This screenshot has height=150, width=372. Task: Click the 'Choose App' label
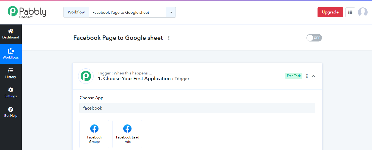pos(92,98)
